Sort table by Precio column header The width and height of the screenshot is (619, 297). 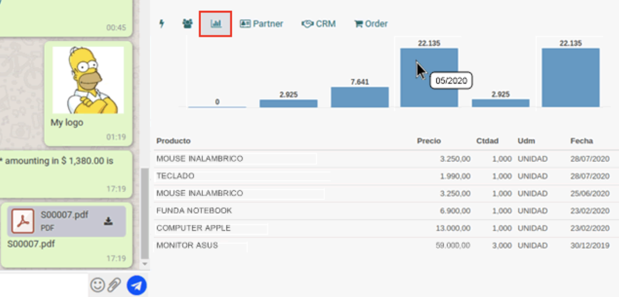pyautogui.click(x=429, y=141)
